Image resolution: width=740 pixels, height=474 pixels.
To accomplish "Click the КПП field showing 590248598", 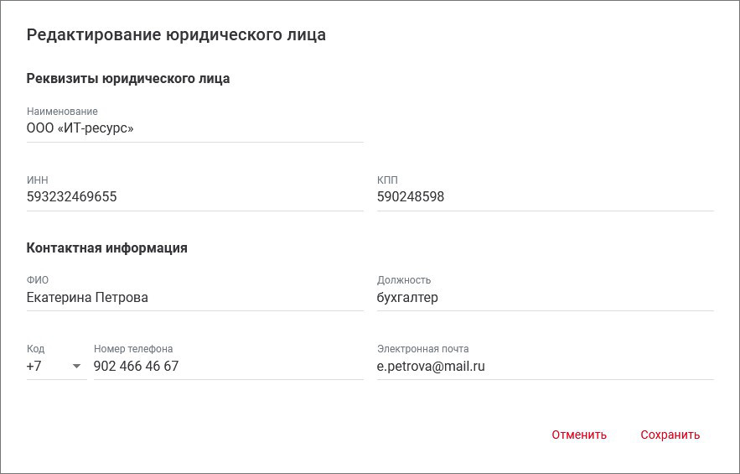I will (545, 198).
